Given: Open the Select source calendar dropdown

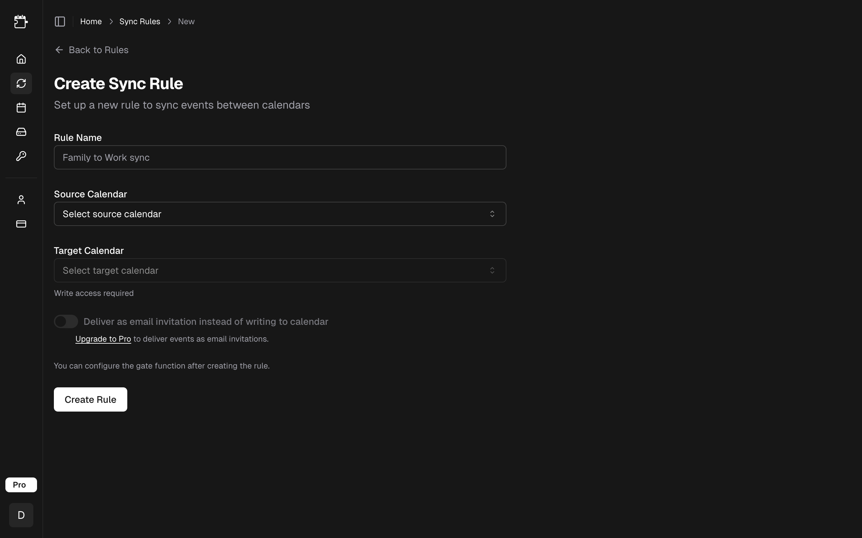Looking at the screenshot, I should 280,214.
